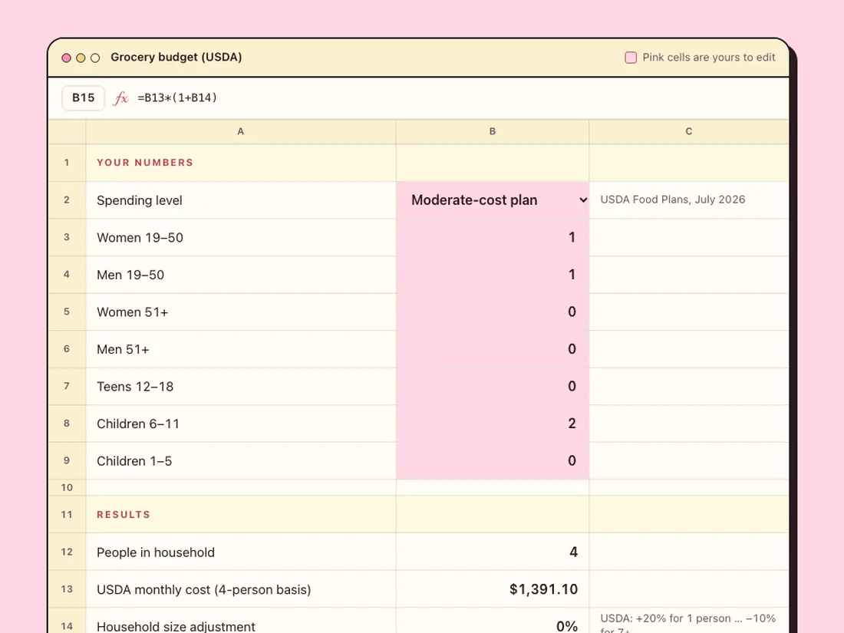Screen dimensions: 844x633
Task: Edit the Men 51+ count cell
Action: pyautogui.click(x=493, y=349)
